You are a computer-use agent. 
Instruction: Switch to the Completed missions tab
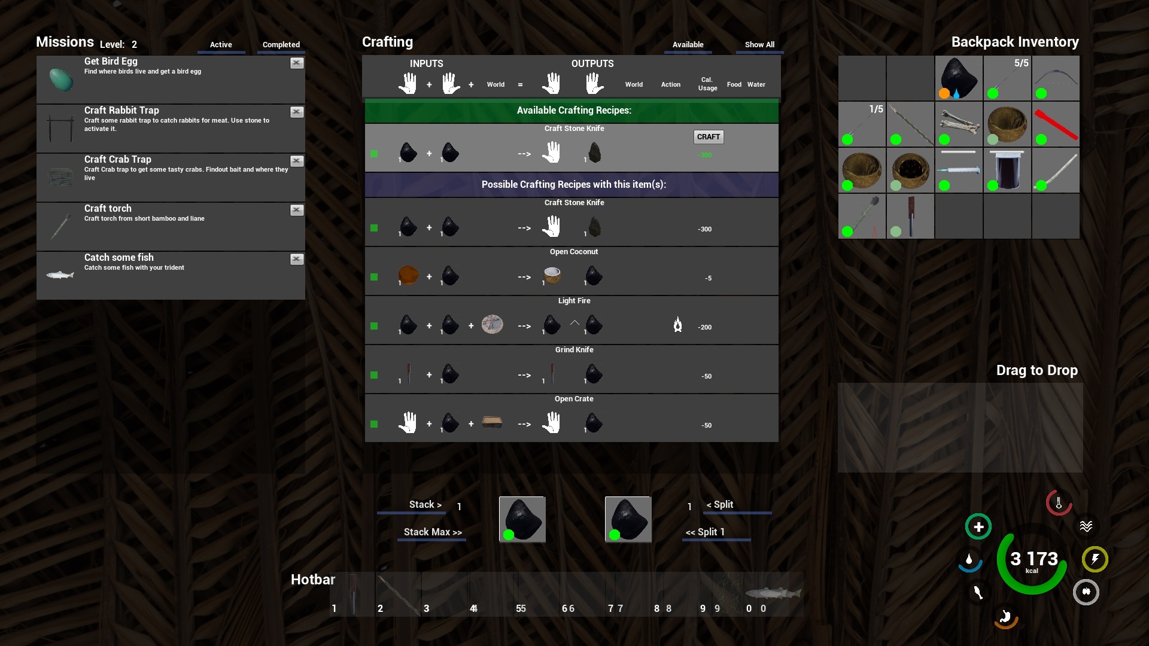(281, 45)
